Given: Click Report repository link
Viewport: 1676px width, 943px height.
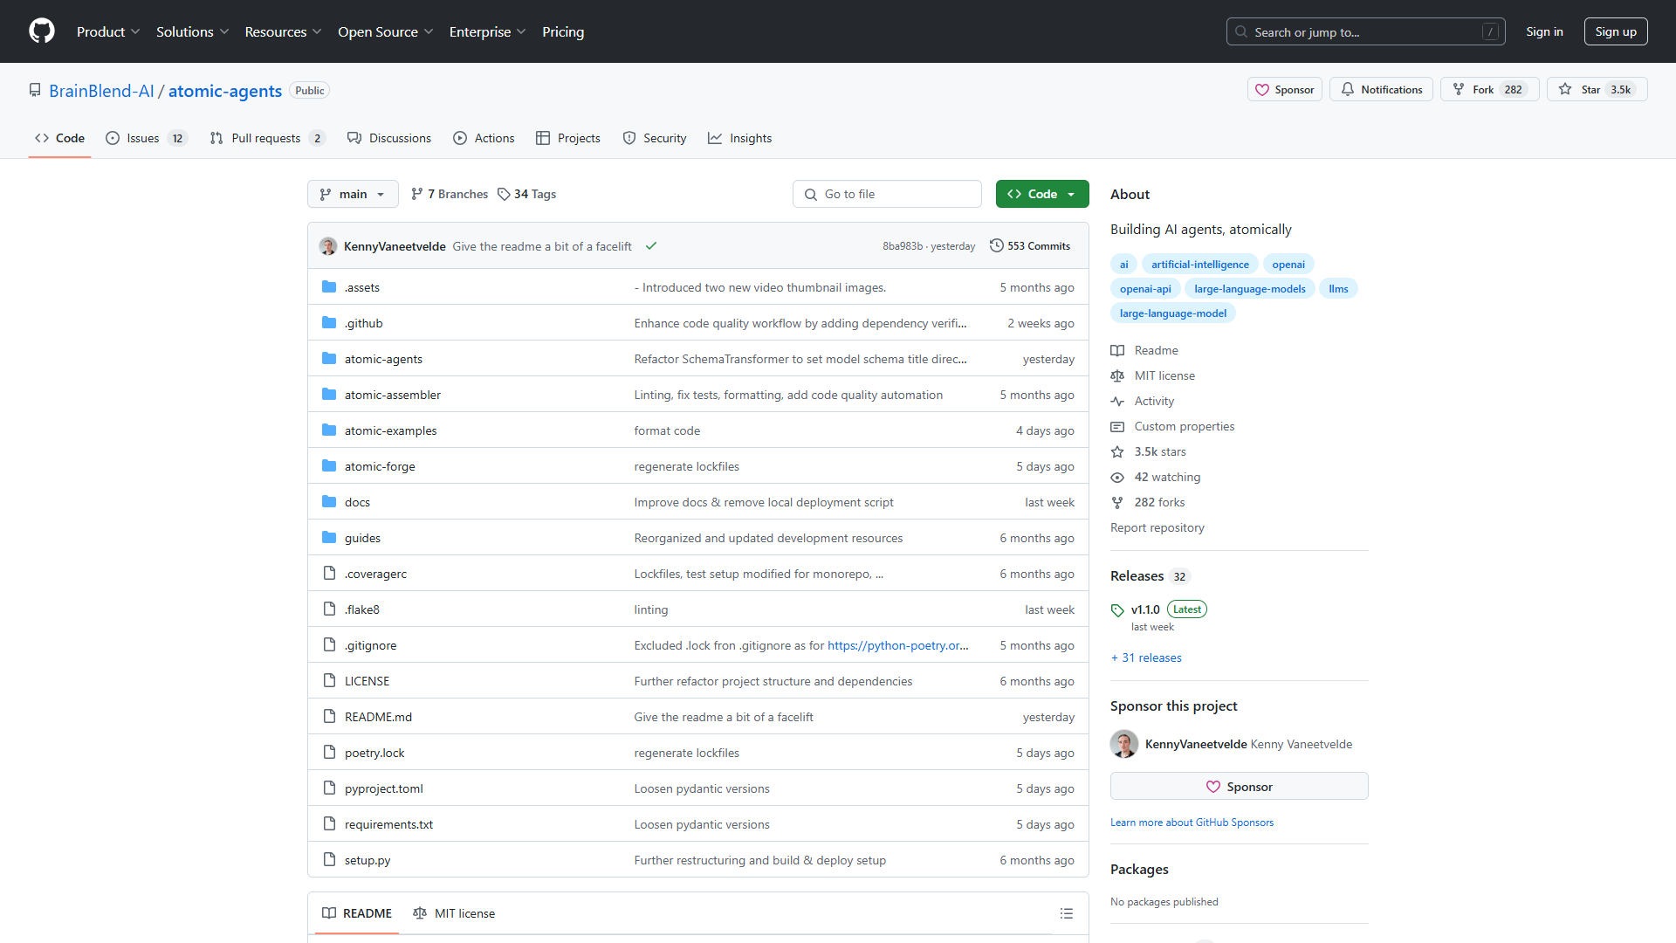Looking at the screenshot, I should tap(1157, 527).
